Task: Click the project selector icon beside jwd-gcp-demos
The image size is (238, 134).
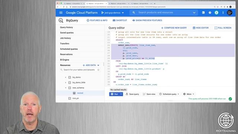Action: [x=103, y=13]
